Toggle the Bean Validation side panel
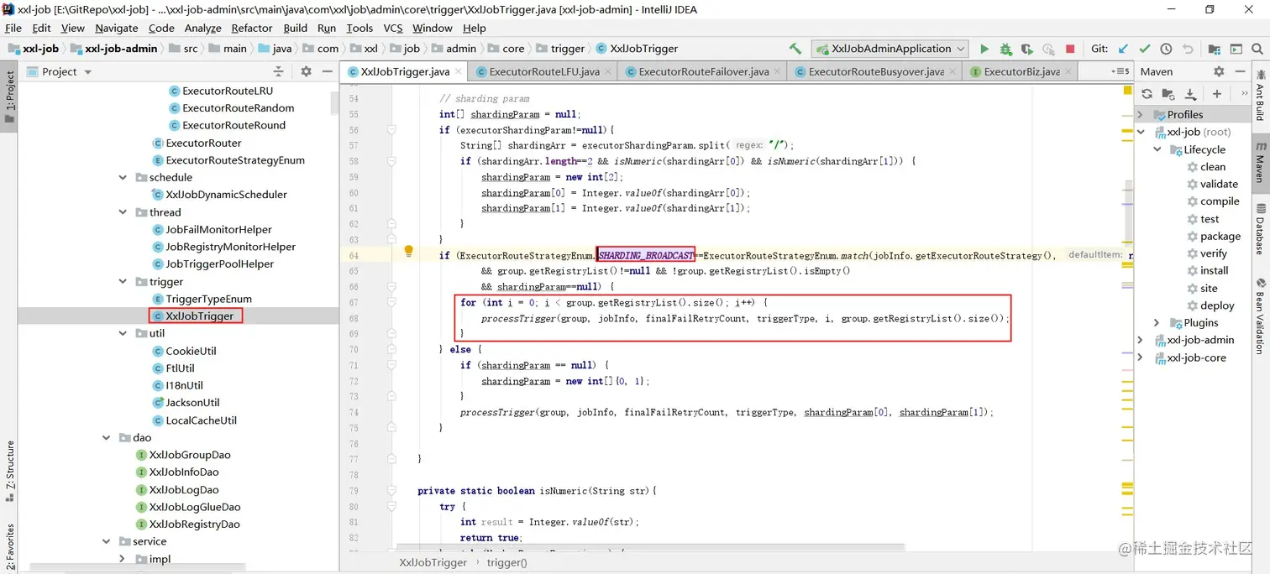 (x=1260, y=316)
